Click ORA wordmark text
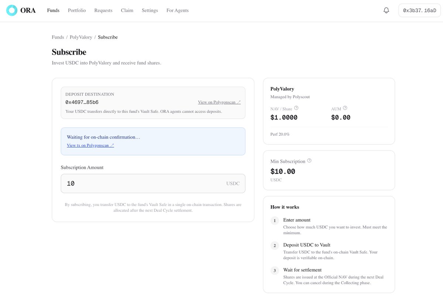Viewport: 443px width, 297px height. 28,10
